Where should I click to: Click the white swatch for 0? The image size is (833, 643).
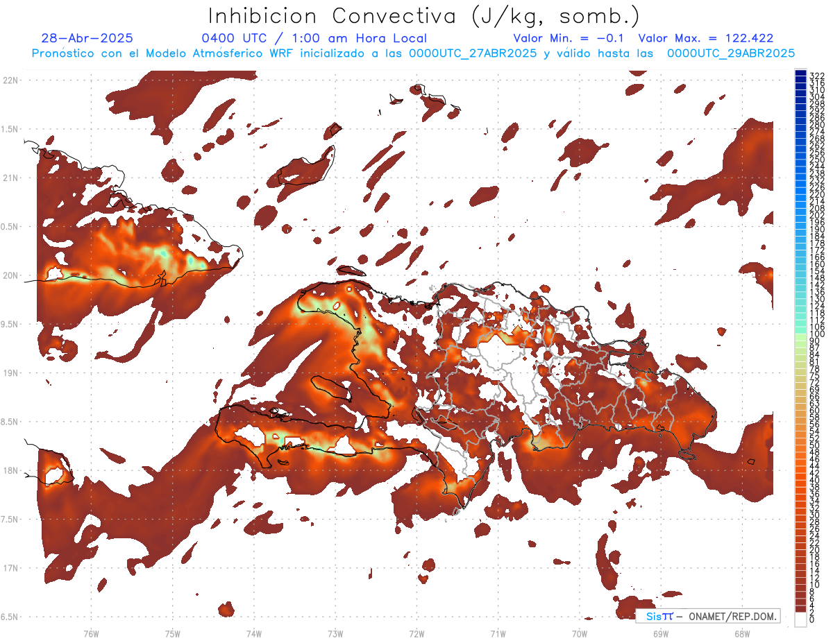coord(800,619)
